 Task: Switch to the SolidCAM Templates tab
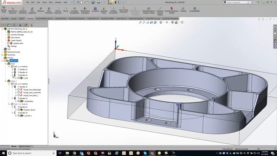coord(170,19)
